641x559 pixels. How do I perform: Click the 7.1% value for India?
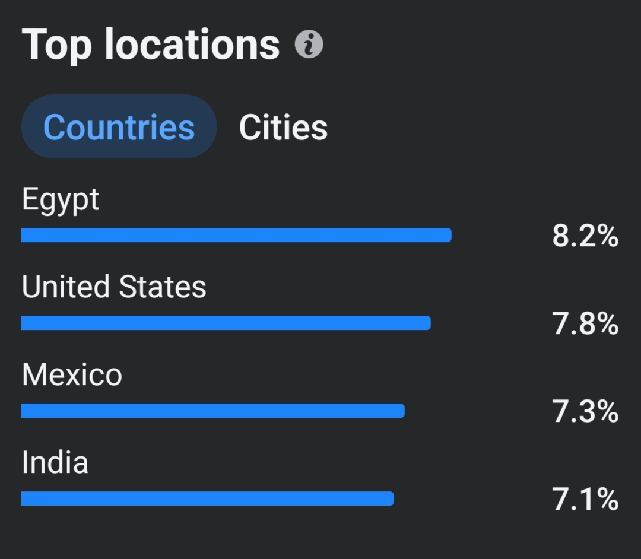click(x=585, y=499)
